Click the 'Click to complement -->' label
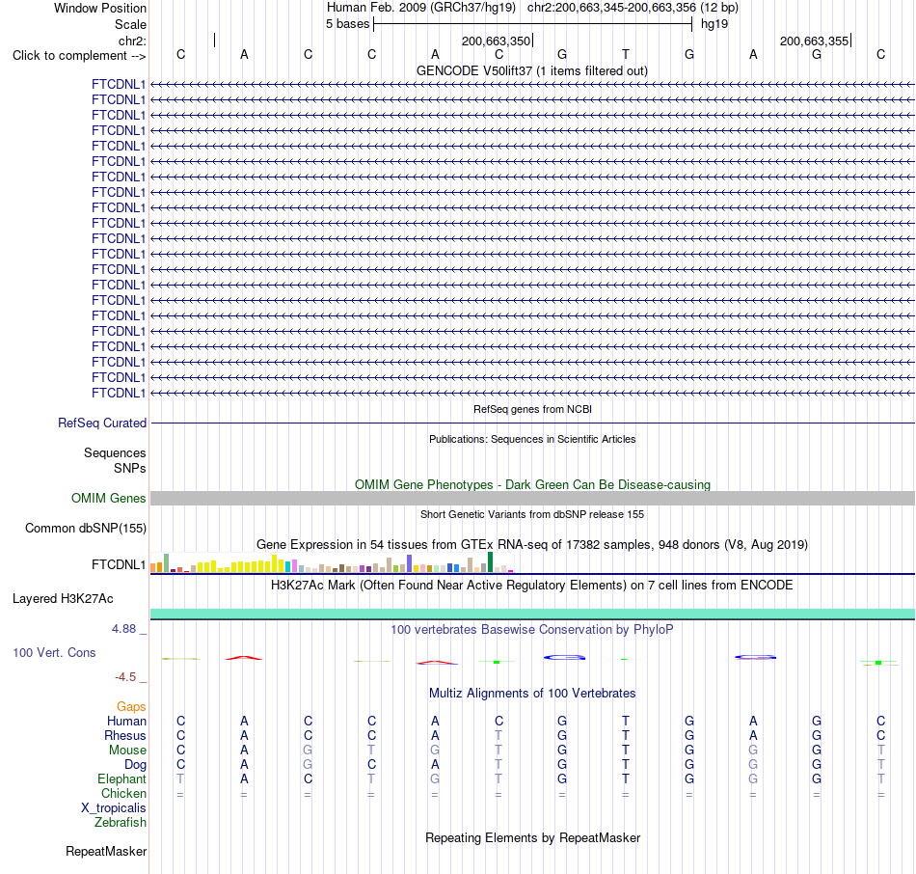The width and height of the screenshot is (916, 874). click(x=79, y=56)
